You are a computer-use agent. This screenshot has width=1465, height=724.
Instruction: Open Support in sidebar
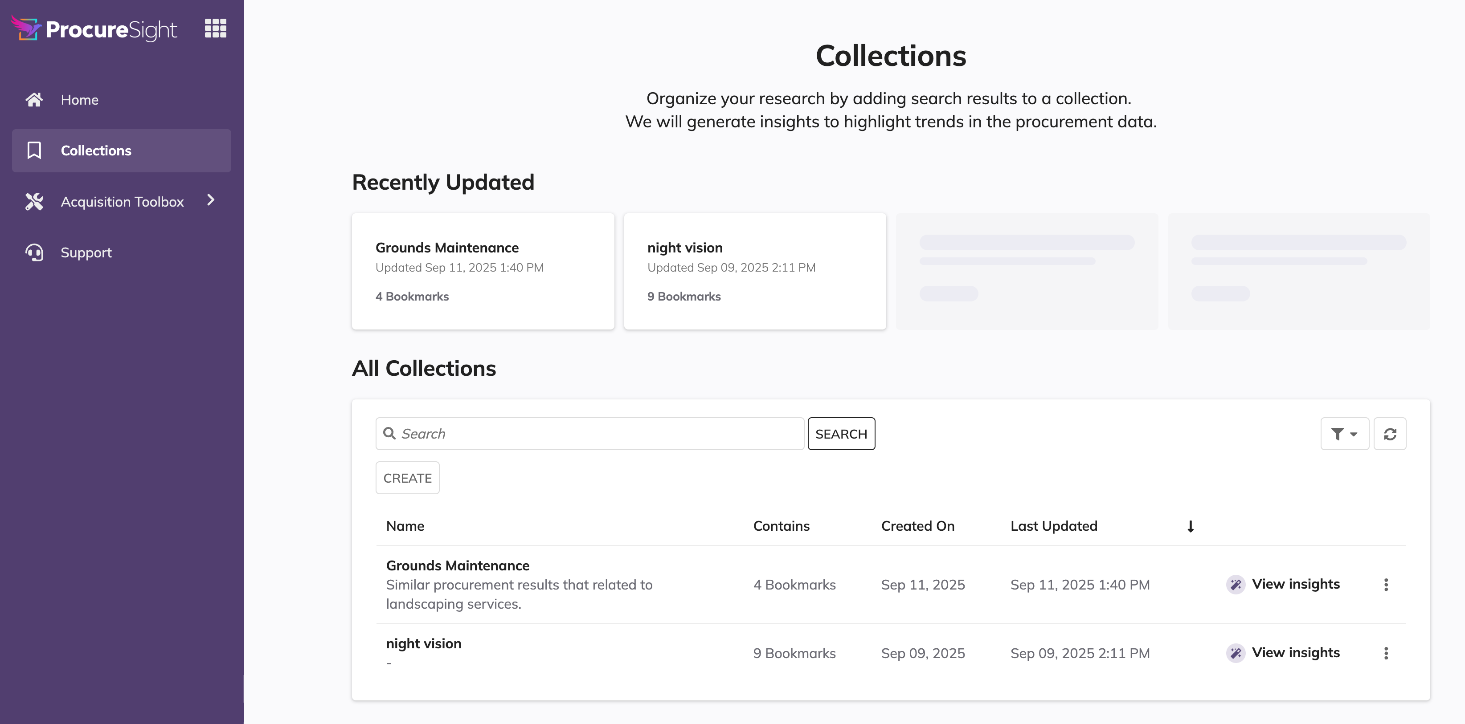tap(122, 252)
